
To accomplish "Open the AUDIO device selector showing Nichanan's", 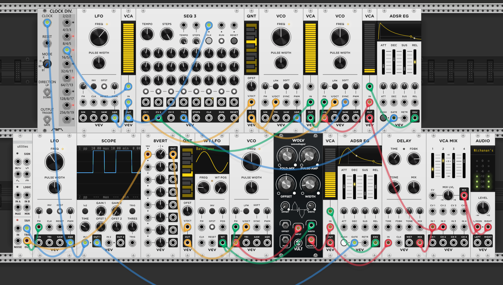I will point(483,150).
